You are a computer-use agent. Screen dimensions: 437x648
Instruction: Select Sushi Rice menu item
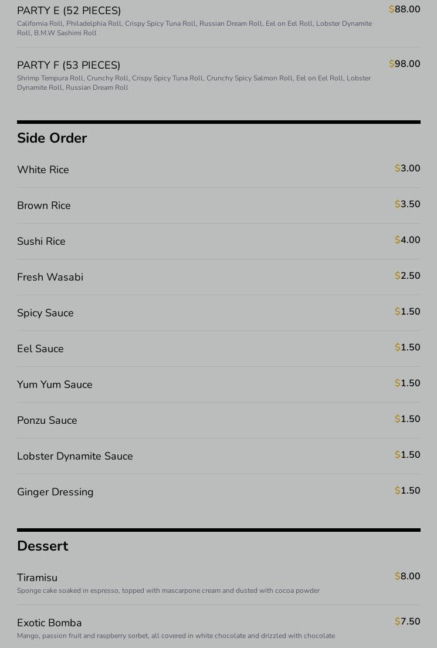click(x=218, y=241)
